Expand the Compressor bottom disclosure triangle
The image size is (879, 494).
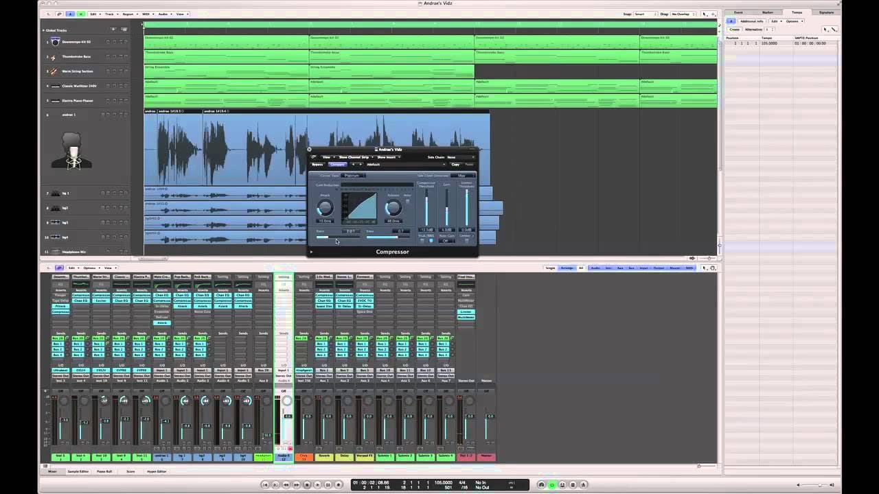pos(311,252)
